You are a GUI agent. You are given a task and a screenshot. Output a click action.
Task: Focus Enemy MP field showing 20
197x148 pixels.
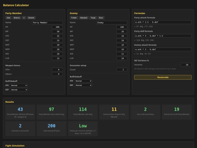[x=122, y=31]
